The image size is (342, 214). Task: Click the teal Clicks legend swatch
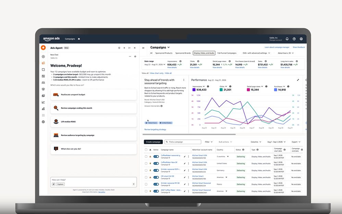click(221, 90)
